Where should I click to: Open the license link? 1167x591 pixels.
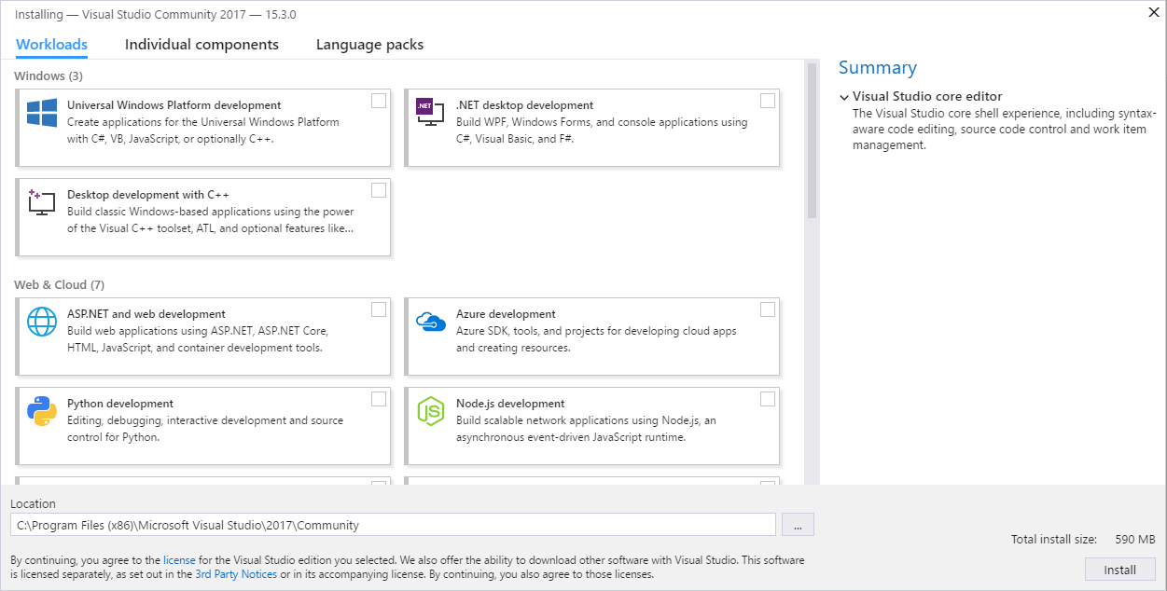pyautogui.click(x=179, y=560)
